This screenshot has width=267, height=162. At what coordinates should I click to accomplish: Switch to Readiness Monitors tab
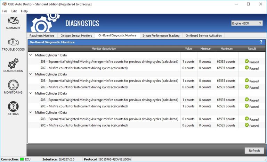(x=42, y=35)
